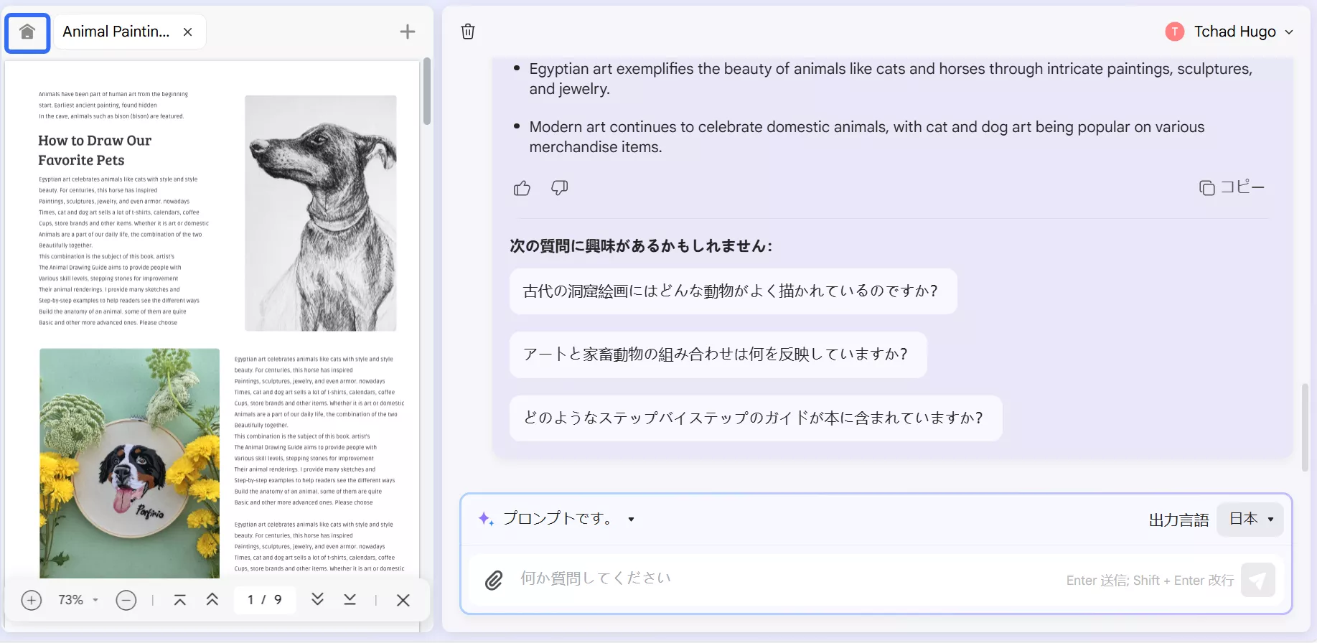1317x643 pixels.
Task: Click the T profile avatar
Action: [1175, 32]
